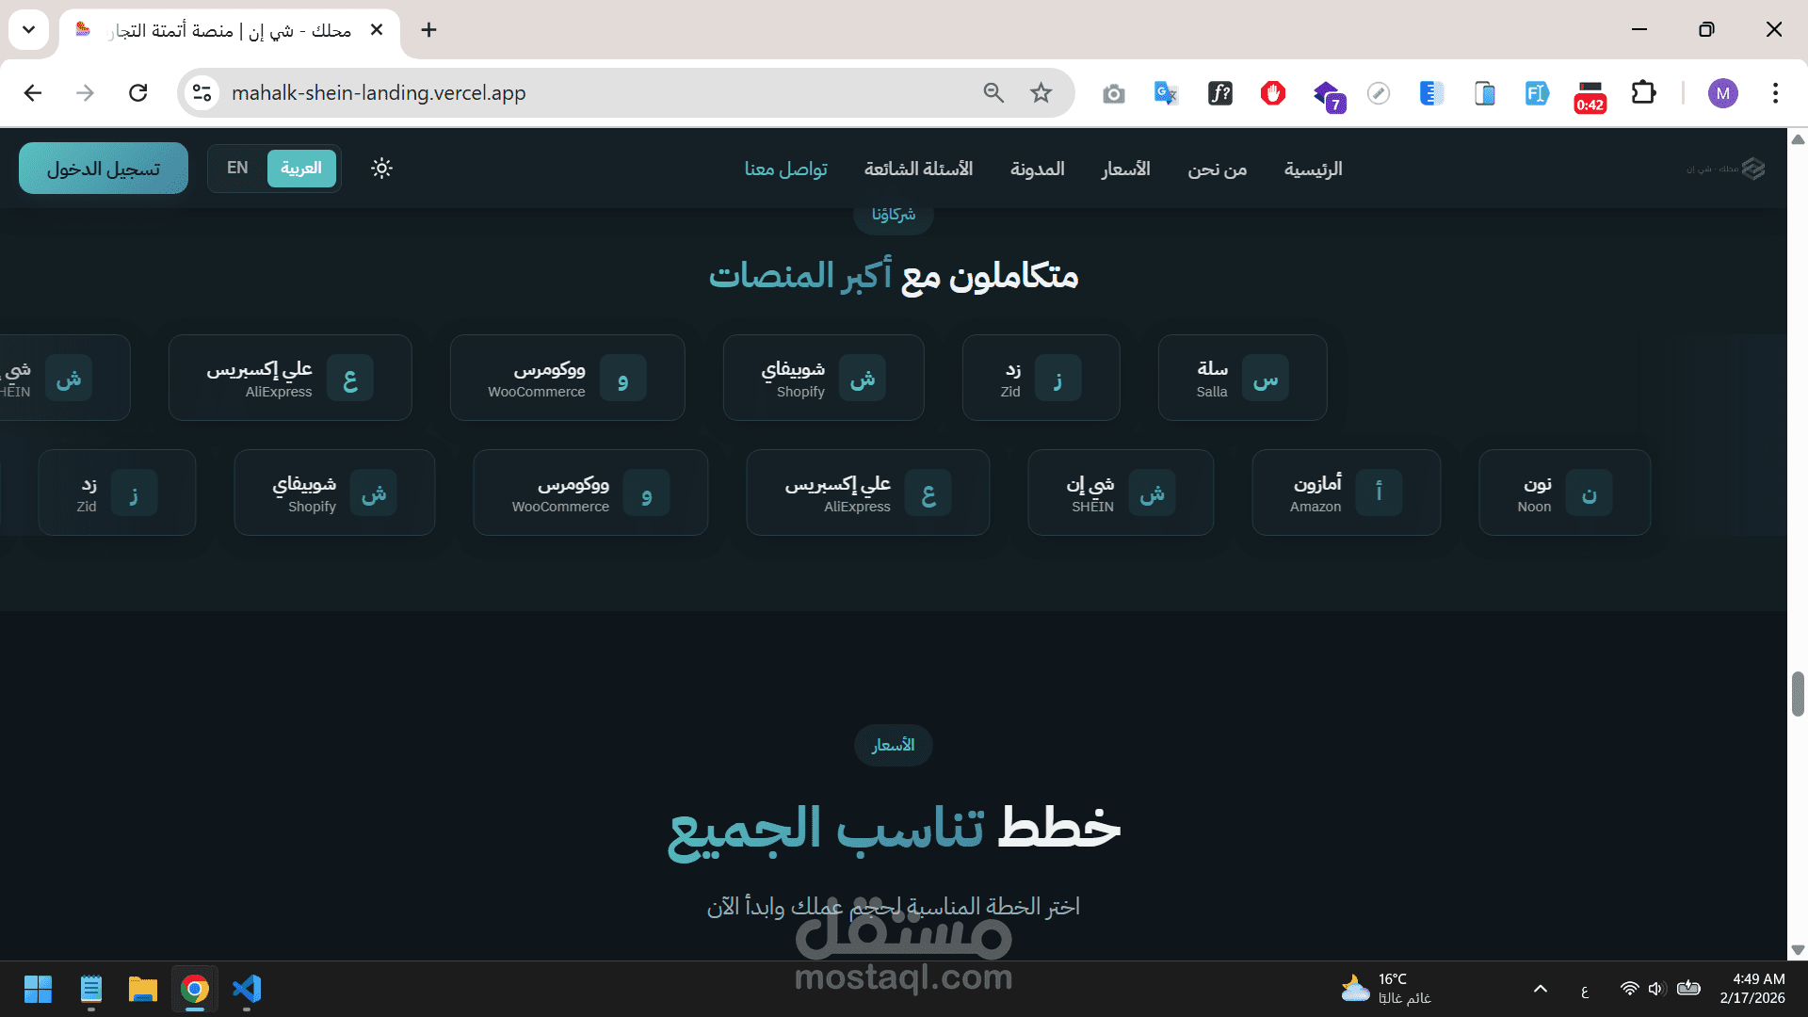Open the tab search dropdown arrow
This screenshot has height=1017, width=1808.
click(x=29, y=30)
